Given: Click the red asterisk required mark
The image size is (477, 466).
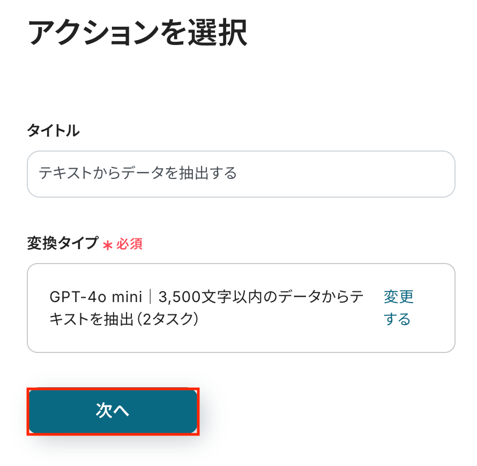Looking at the screenshot, I should coord(108,245).
